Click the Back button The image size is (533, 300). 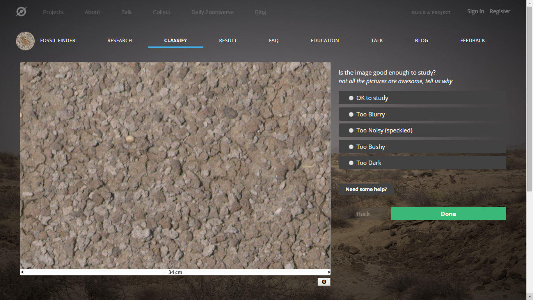click(x=363, y=214)
